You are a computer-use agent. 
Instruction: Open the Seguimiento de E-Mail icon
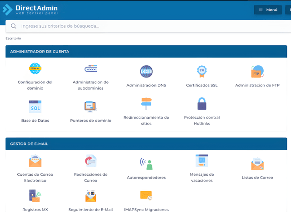pos(90,196)
